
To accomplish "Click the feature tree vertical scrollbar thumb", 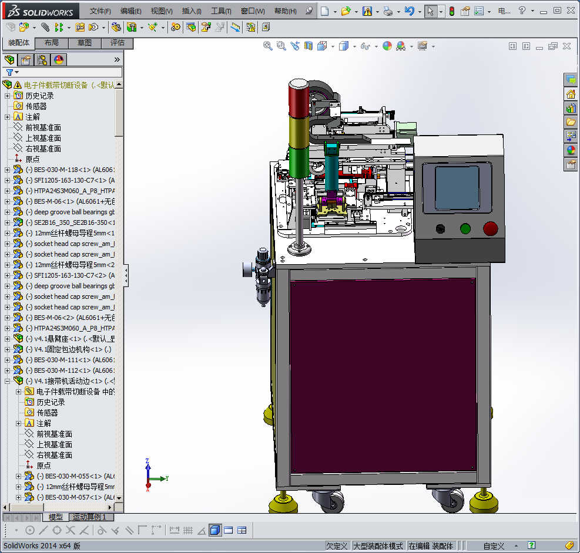I will [x=119, y=113].
